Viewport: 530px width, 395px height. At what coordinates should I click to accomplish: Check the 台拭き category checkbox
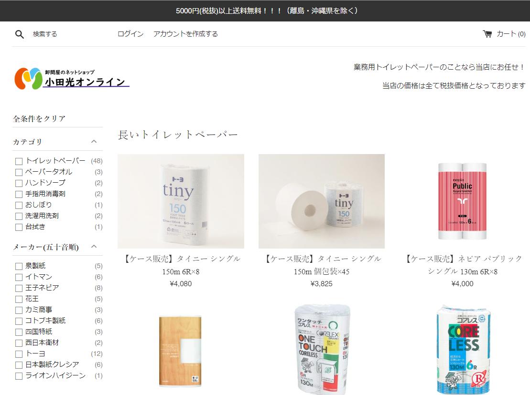point(19,227)
